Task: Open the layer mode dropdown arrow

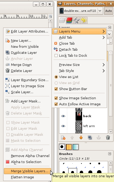Action: [109, 34]
